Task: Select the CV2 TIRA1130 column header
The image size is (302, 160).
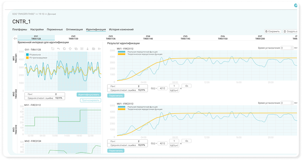Action: pyautogui.click(x=74, y=37)
